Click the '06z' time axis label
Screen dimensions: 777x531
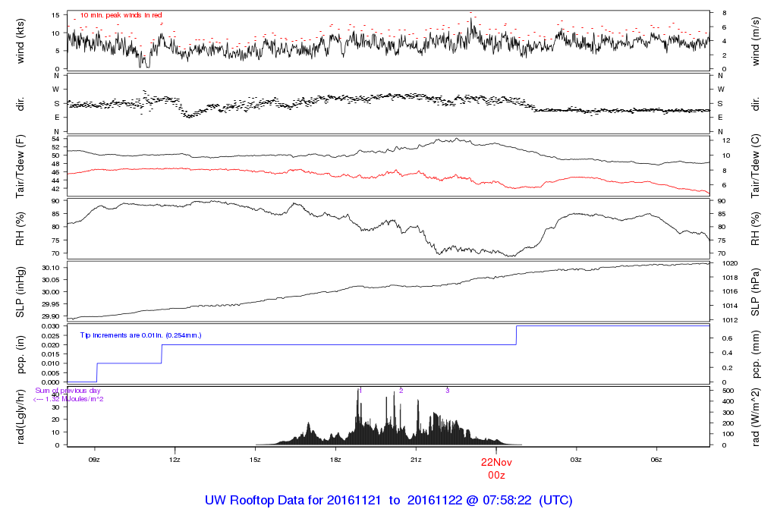(x=656, y=460)
